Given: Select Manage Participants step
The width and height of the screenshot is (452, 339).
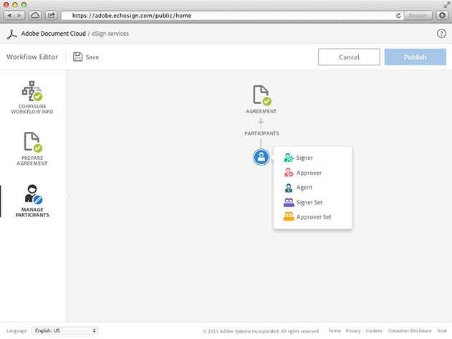Looking at the screenshot, I should 33,200.
